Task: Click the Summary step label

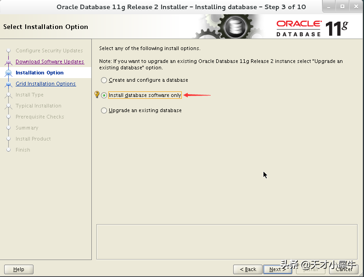Action: (x=27, y=128)
